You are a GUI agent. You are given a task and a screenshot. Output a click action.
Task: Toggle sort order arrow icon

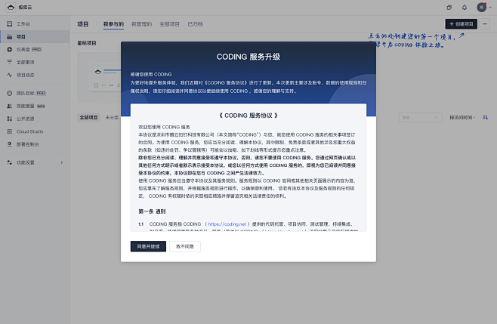click(x=485, y=117)
